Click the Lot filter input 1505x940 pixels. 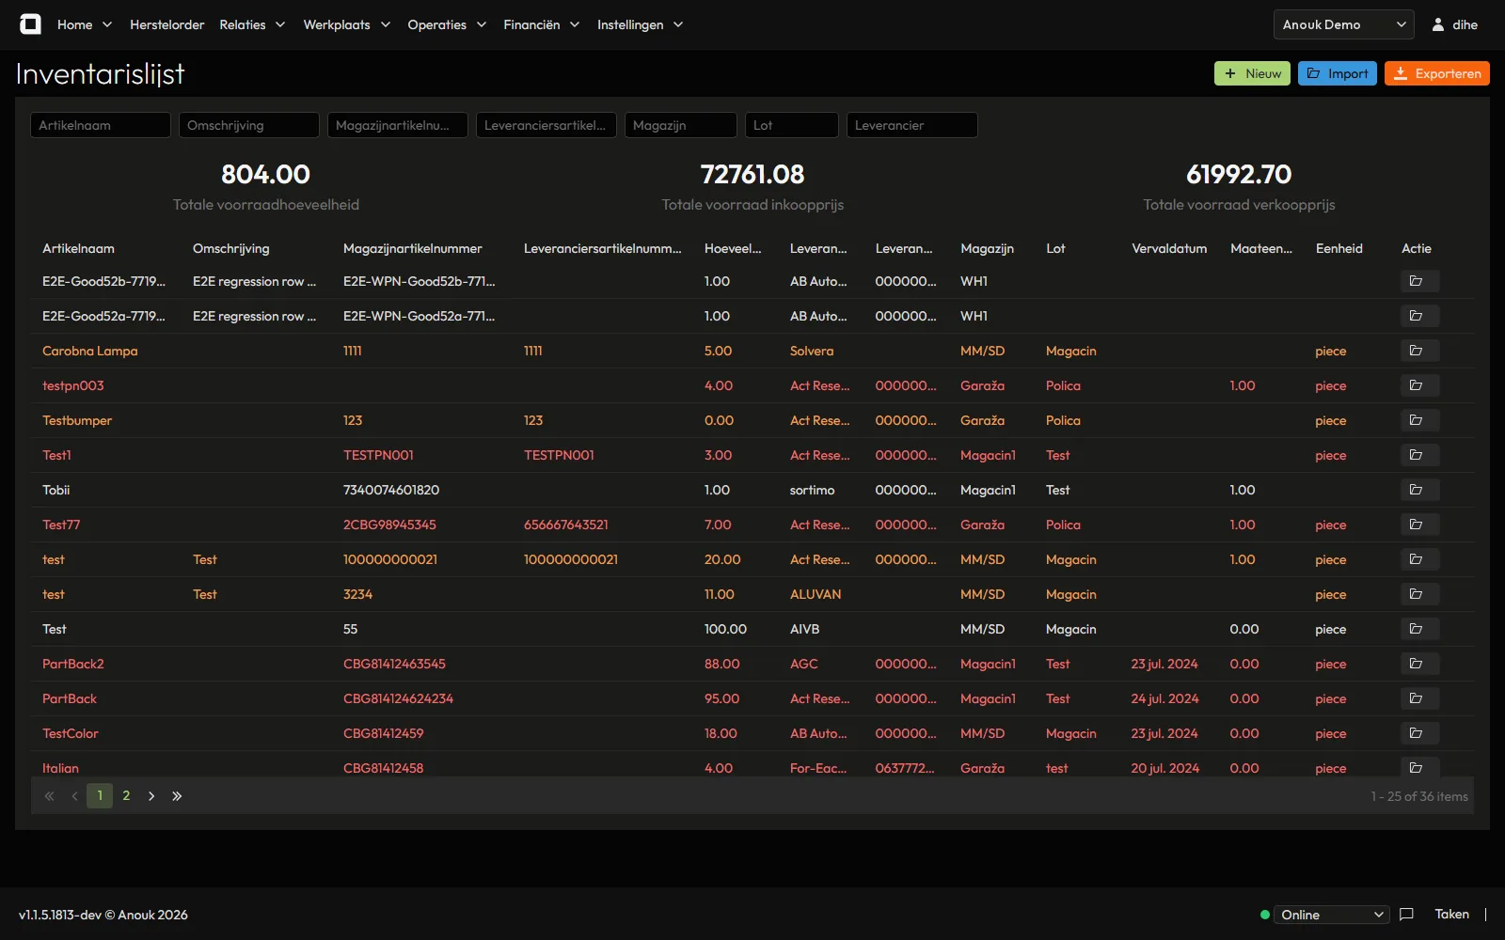(x=792, y=125)
